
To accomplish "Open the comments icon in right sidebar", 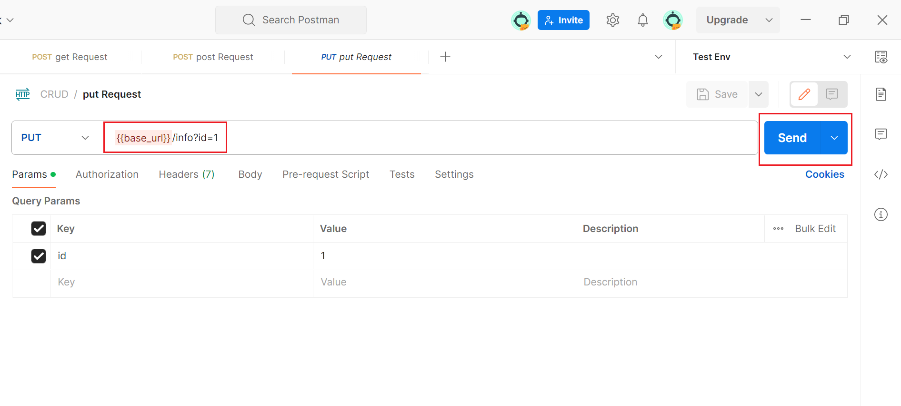I will coord(881,134).
